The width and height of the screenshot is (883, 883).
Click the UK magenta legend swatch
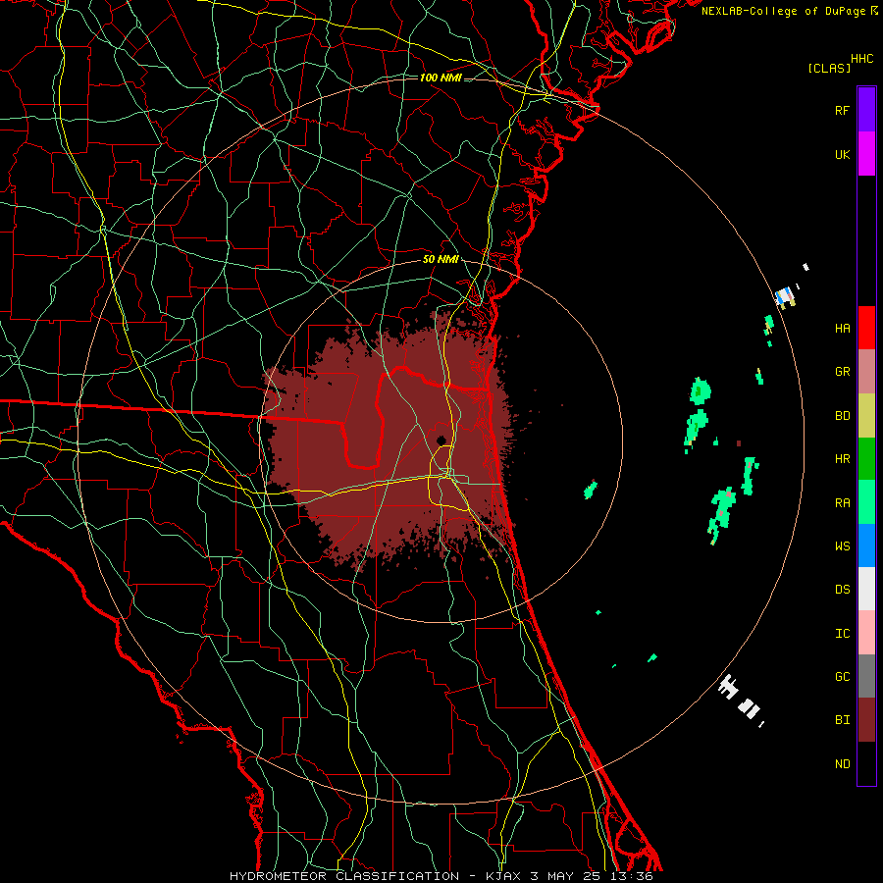[866, 154]
